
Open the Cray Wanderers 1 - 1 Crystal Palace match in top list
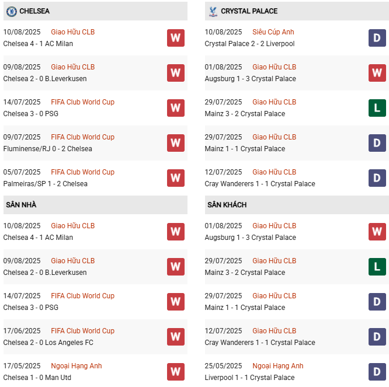pos(259,184)
